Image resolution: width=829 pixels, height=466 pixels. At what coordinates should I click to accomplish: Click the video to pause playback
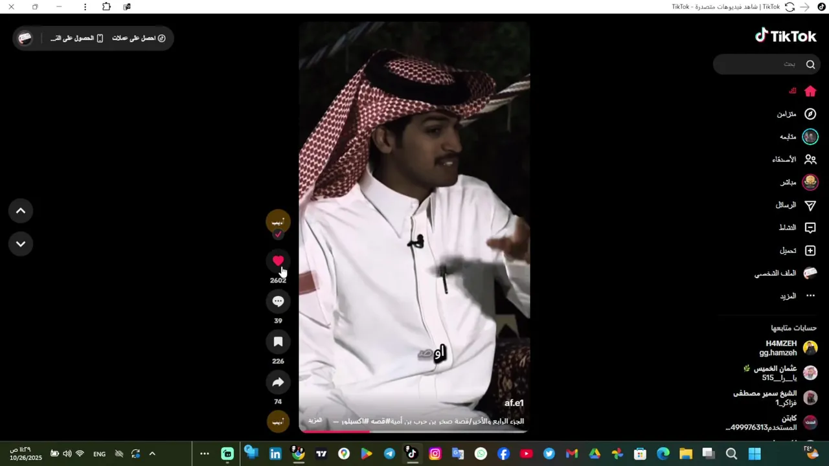[414, 227]
